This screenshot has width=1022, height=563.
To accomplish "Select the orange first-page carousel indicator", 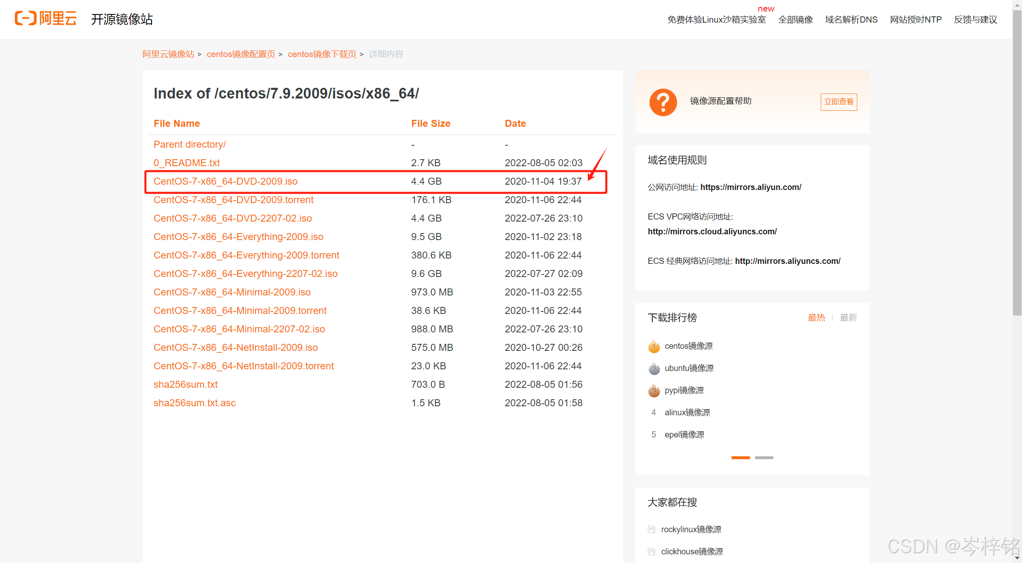I will pos(741,458).
